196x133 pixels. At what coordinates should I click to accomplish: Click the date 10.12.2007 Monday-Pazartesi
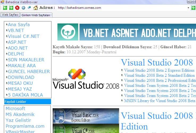pyautogui.click(x=91, y=52)
